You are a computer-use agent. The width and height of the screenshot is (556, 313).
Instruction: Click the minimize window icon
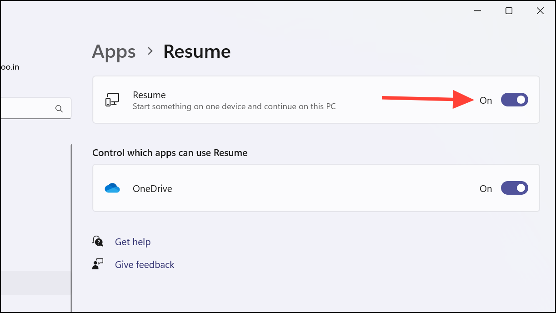tap(477, 10)
